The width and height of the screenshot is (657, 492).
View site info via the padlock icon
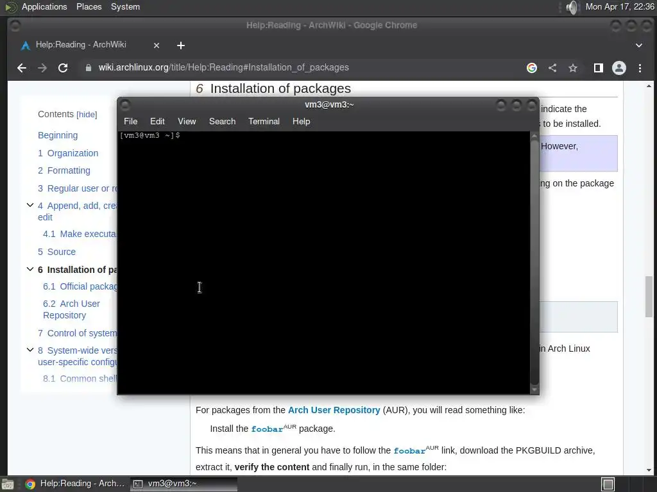[89, 68]
